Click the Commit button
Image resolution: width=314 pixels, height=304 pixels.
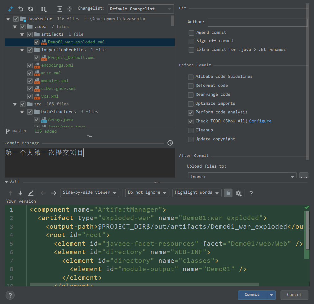click(x=252, y=295)
